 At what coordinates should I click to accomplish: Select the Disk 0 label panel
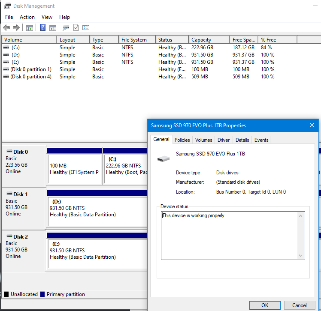(24, 166)
